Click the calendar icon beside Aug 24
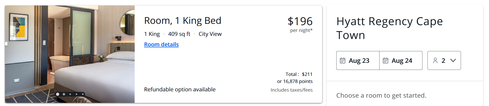This screenshot has height=106, width=489. [385, 61]
